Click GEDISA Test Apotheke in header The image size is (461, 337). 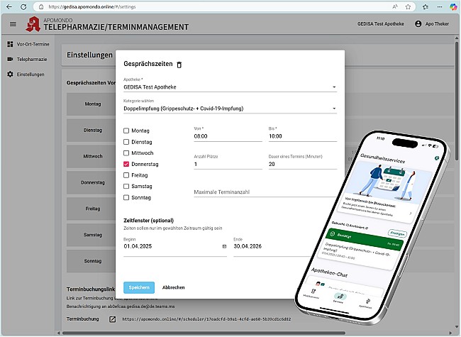point(380,24)
